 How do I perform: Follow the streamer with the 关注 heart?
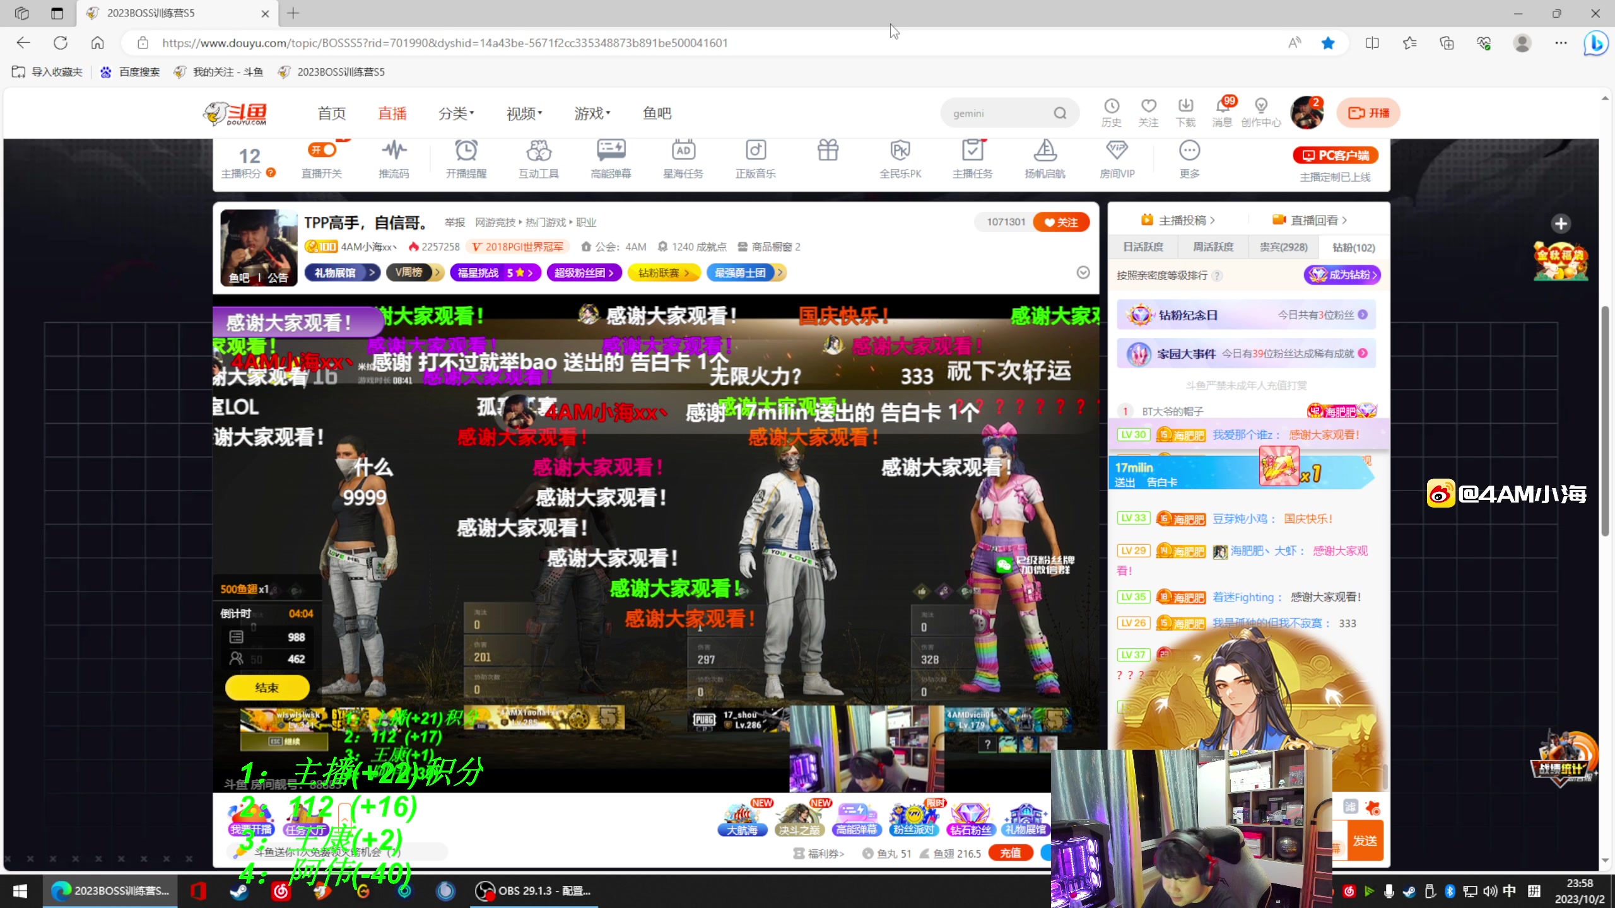[1062, 222]
